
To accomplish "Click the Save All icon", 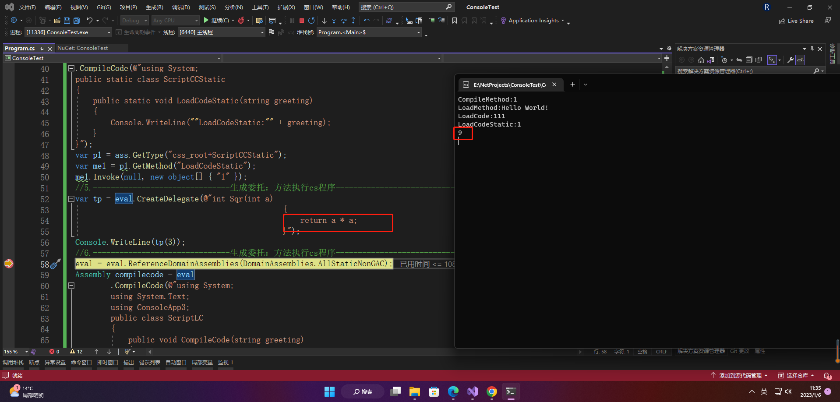I will [77, 21].
